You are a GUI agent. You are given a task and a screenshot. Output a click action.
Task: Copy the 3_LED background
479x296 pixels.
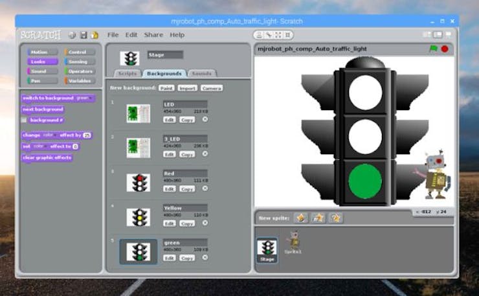[187, 154]
